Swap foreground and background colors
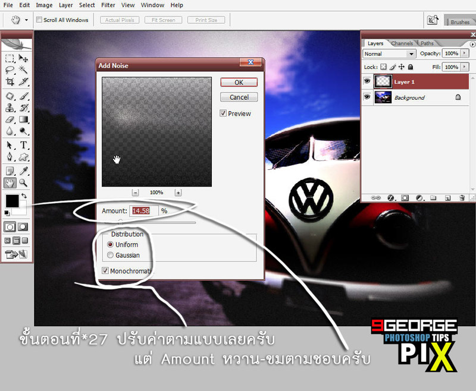This screenshot has width=476, height=391. pos(24,196)
